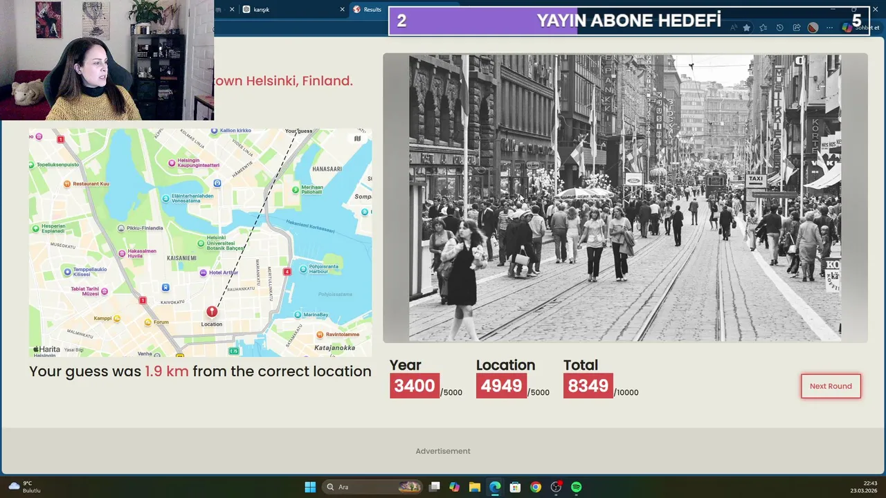Click the Apple Harita logo
This screenshot has width=886, height=498.
(x=46, y=349)
